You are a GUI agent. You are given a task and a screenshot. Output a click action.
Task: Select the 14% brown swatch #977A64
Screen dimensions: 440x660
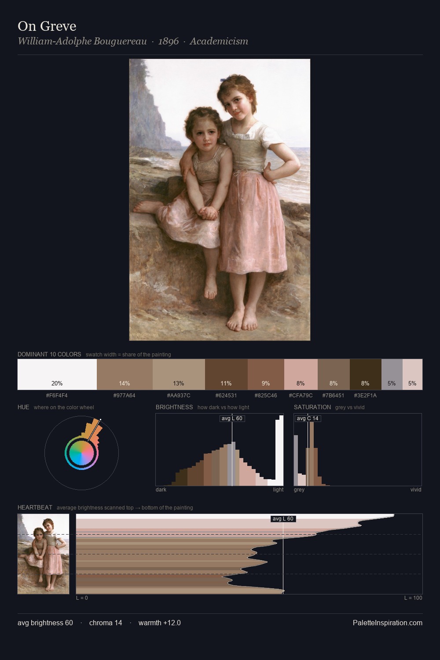point(125,374)
